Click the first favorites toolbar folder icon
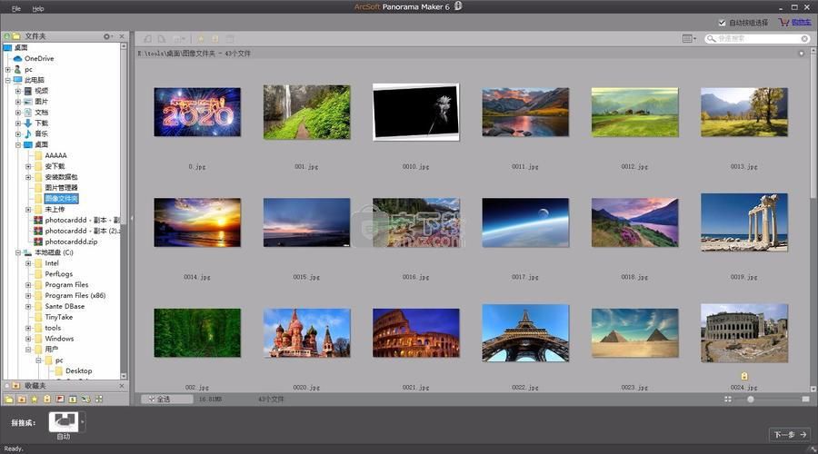 9,400
